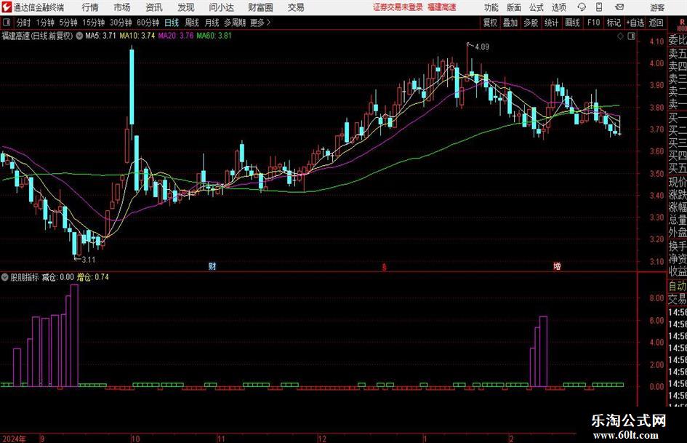The image size is (687, 443).
Task: Click the 3.11 low price label
Action: pos(89,260)
